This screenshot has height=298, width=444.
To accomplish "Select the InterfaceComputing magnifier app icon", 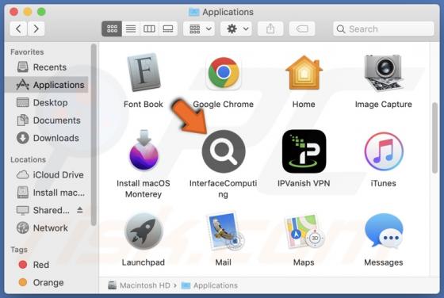I will 224,151.
